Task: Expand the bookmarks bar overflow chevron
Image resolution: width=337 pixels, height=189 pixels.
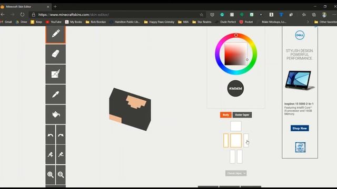Action: click(x=308, y=22)
